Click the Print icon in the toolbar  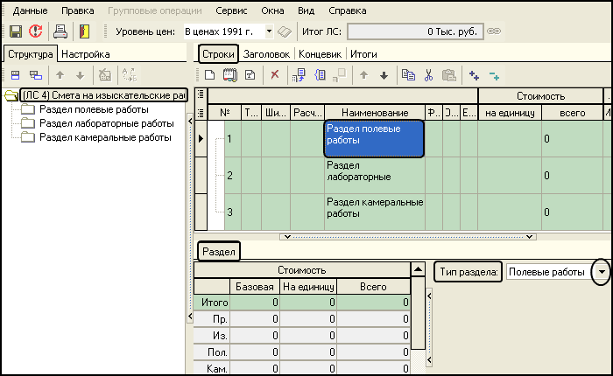click(x=60, y=31)
